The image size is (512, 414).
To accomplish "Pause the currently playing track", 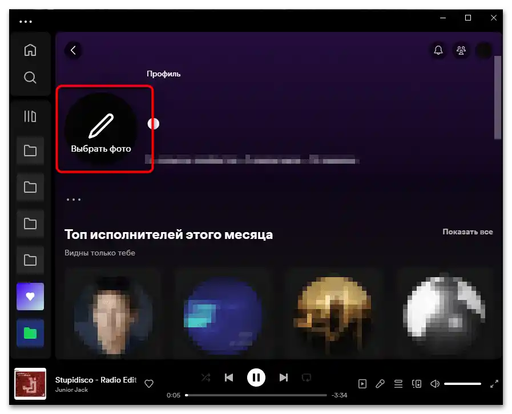I will [x=256, y=377].
